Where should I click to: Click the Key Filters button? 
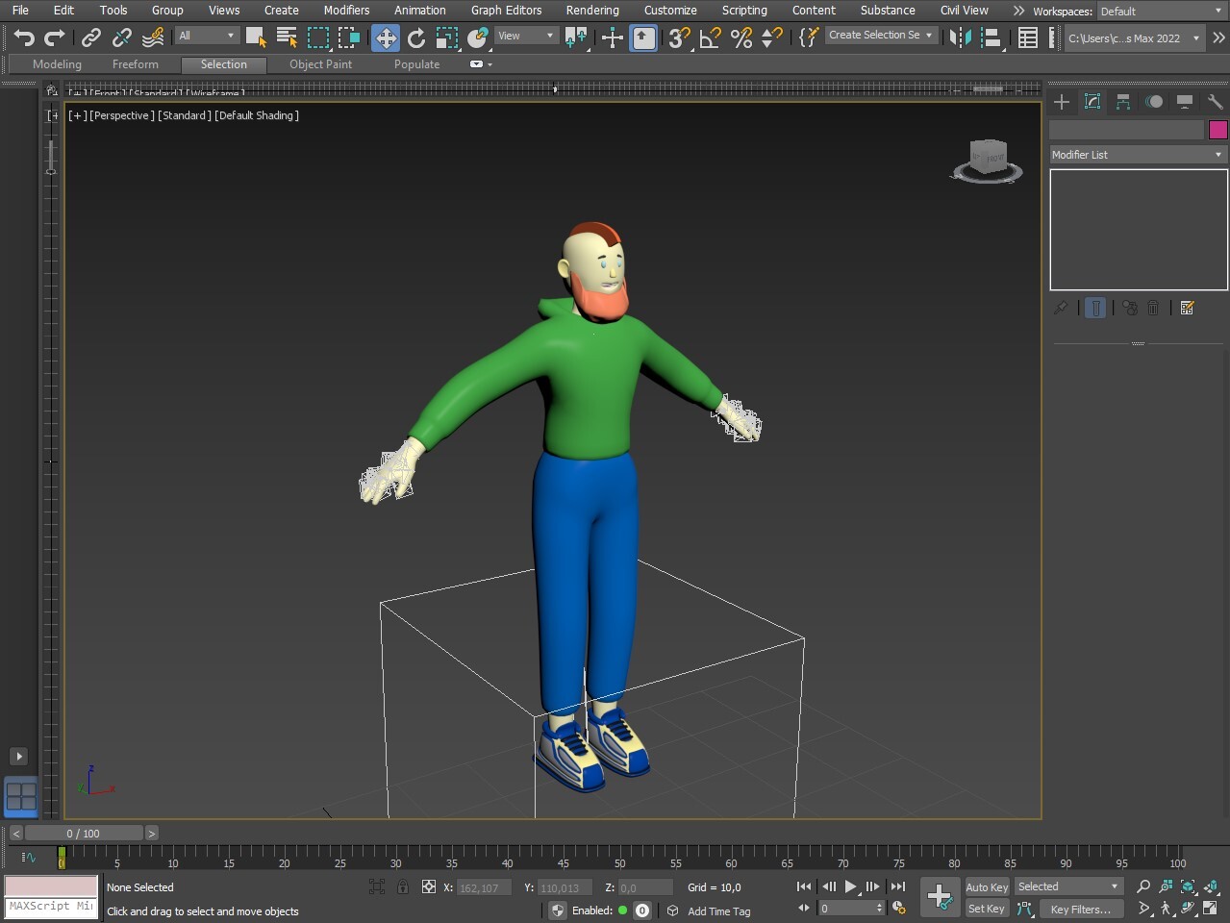[x=1080, y=910]
